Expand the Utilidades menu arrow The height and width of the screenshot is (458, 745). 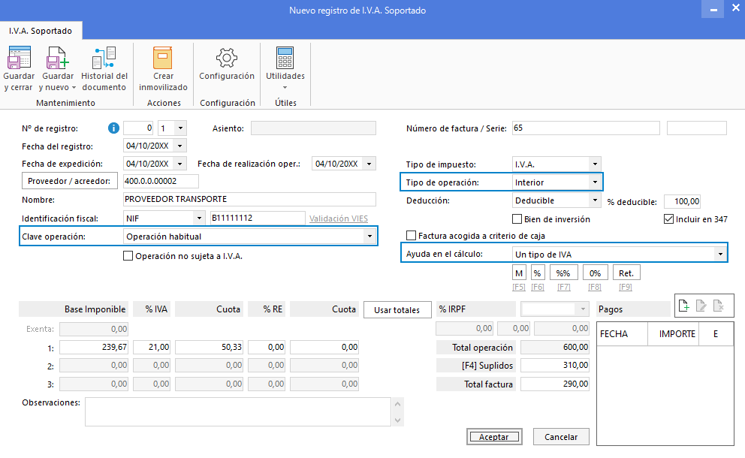point(285,87)
